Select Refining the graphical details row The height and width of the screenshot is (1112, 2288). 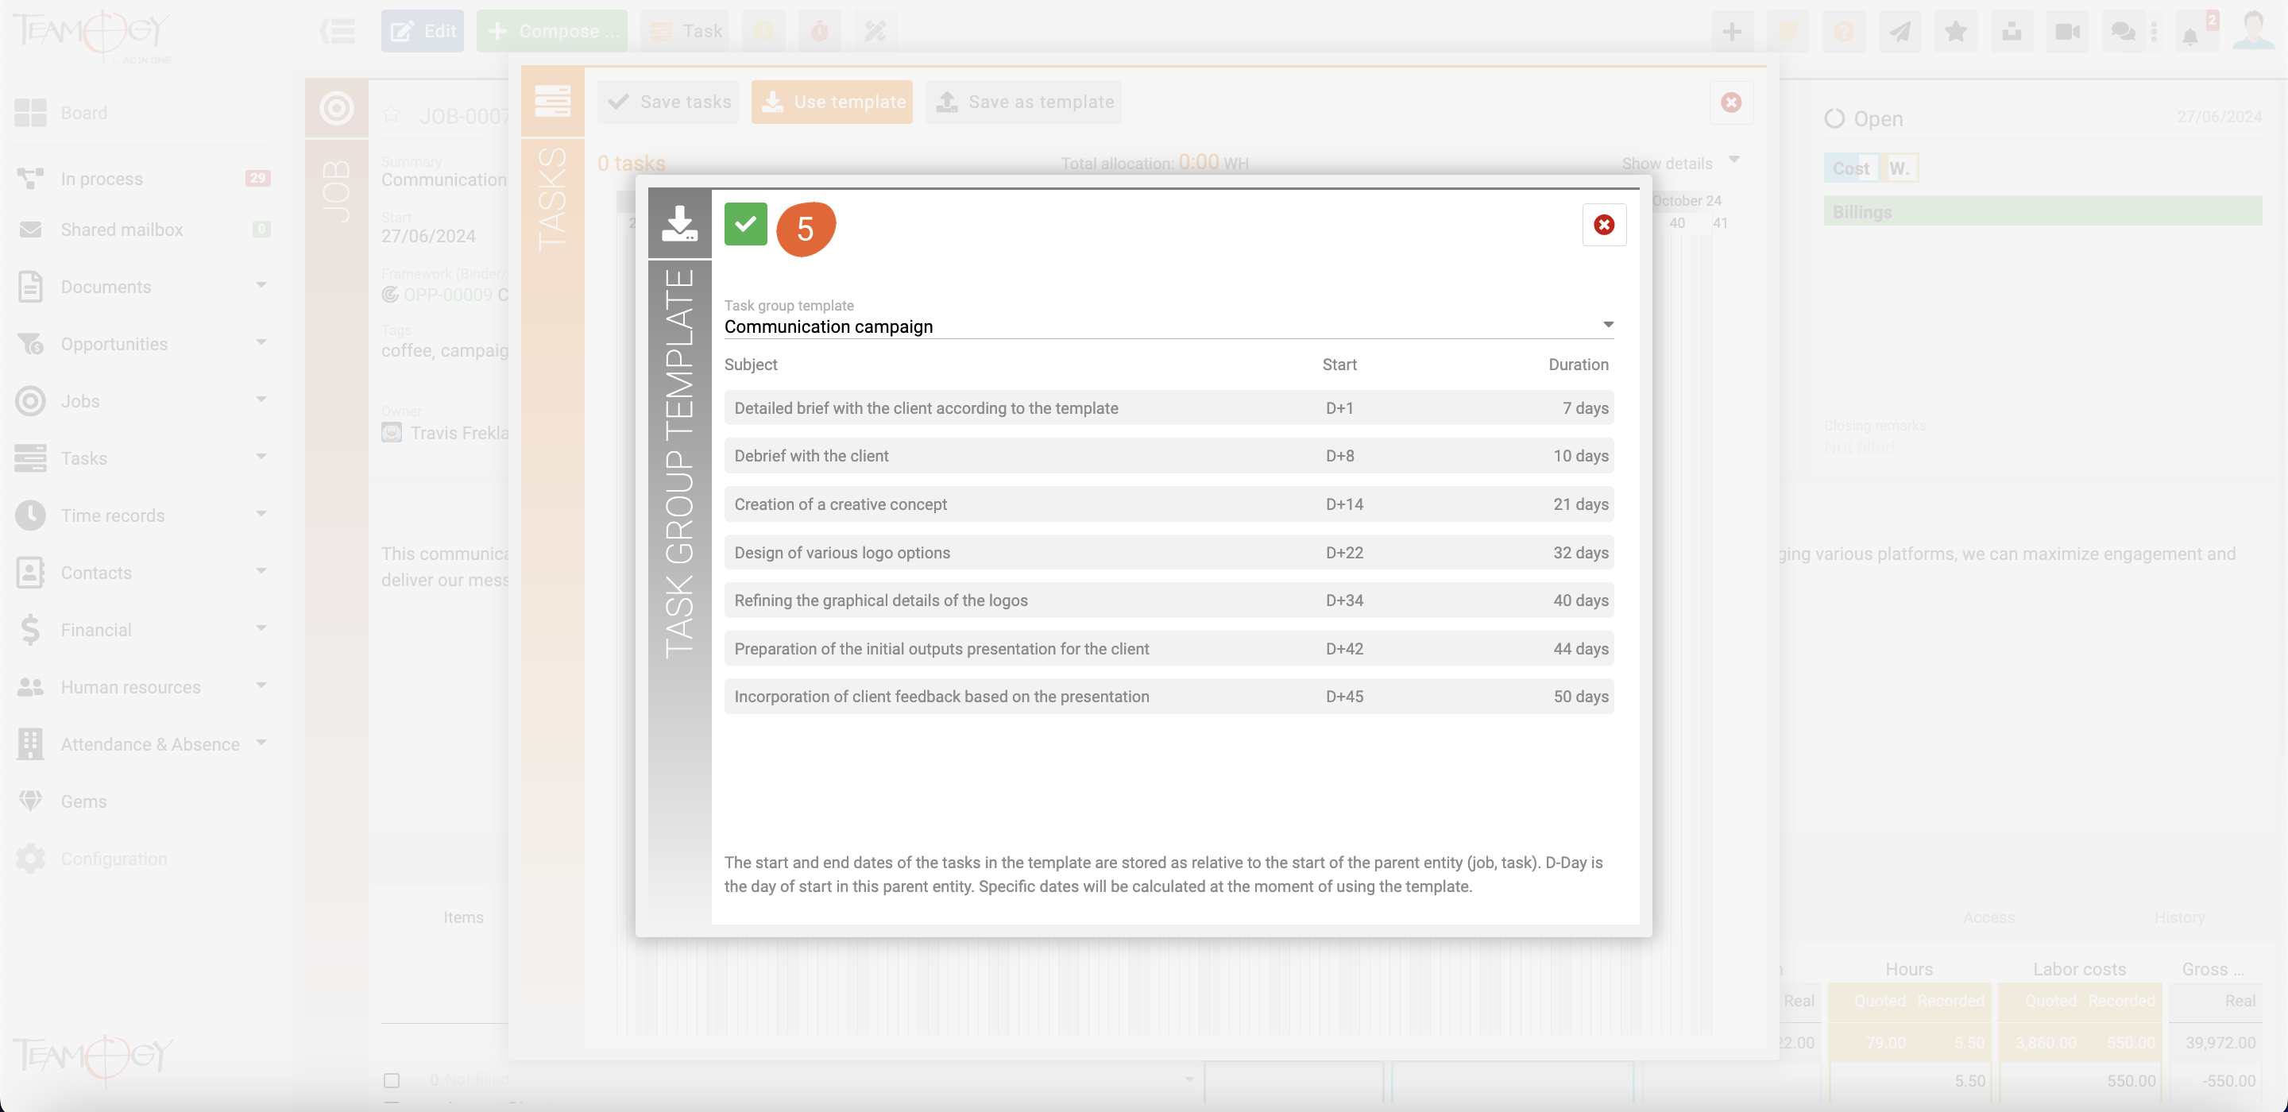1168,600
